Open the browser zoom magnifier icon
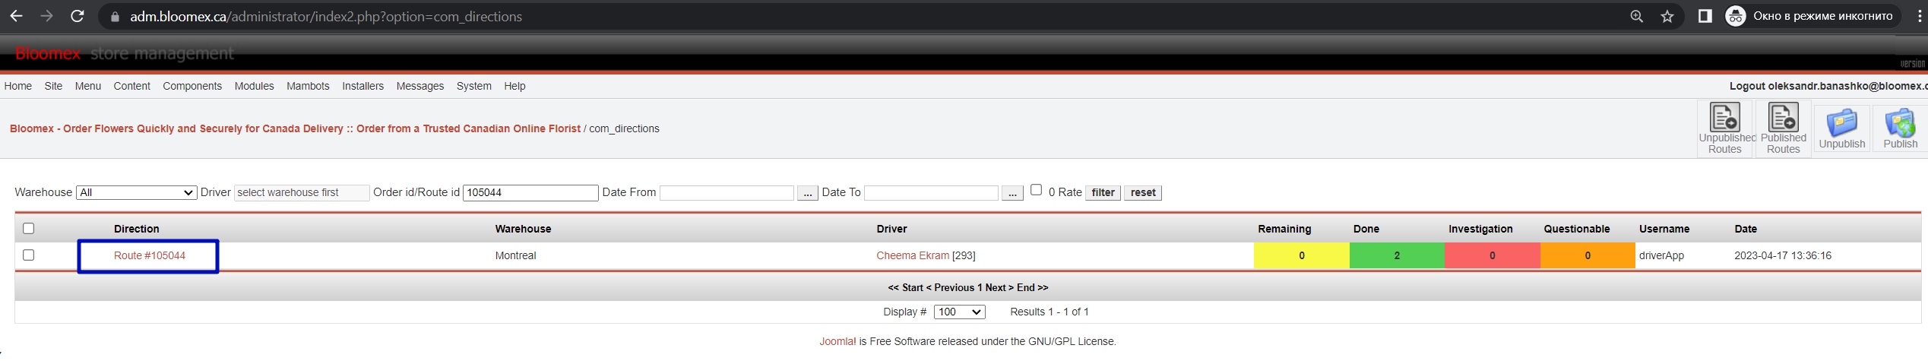Viewport: 1928px width, 361px height. (1636, 16)
